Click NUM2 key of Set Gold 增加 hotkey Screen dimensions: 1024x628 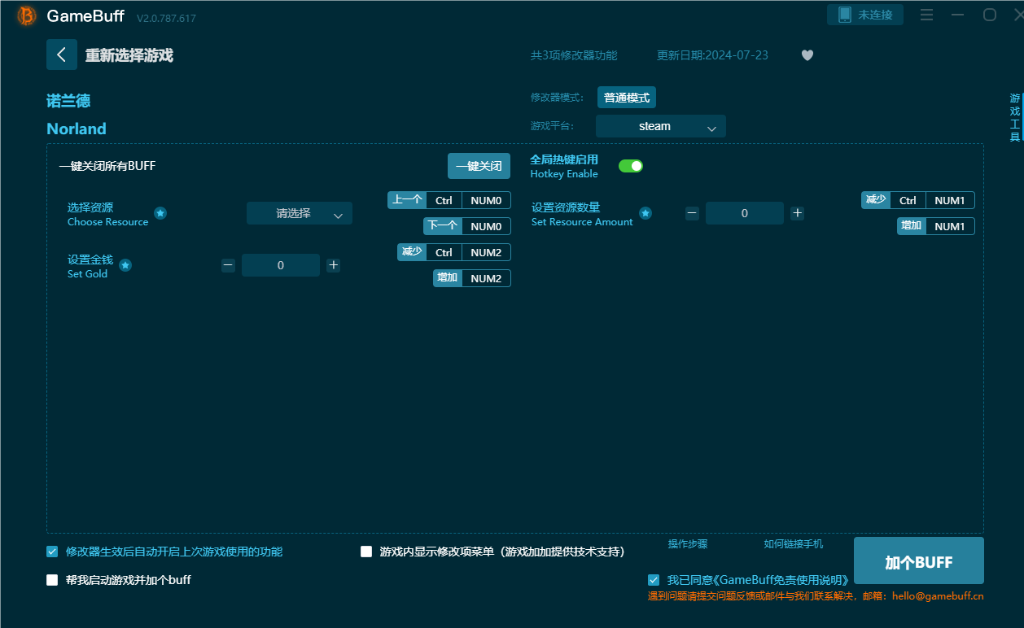tap(486, 278)
